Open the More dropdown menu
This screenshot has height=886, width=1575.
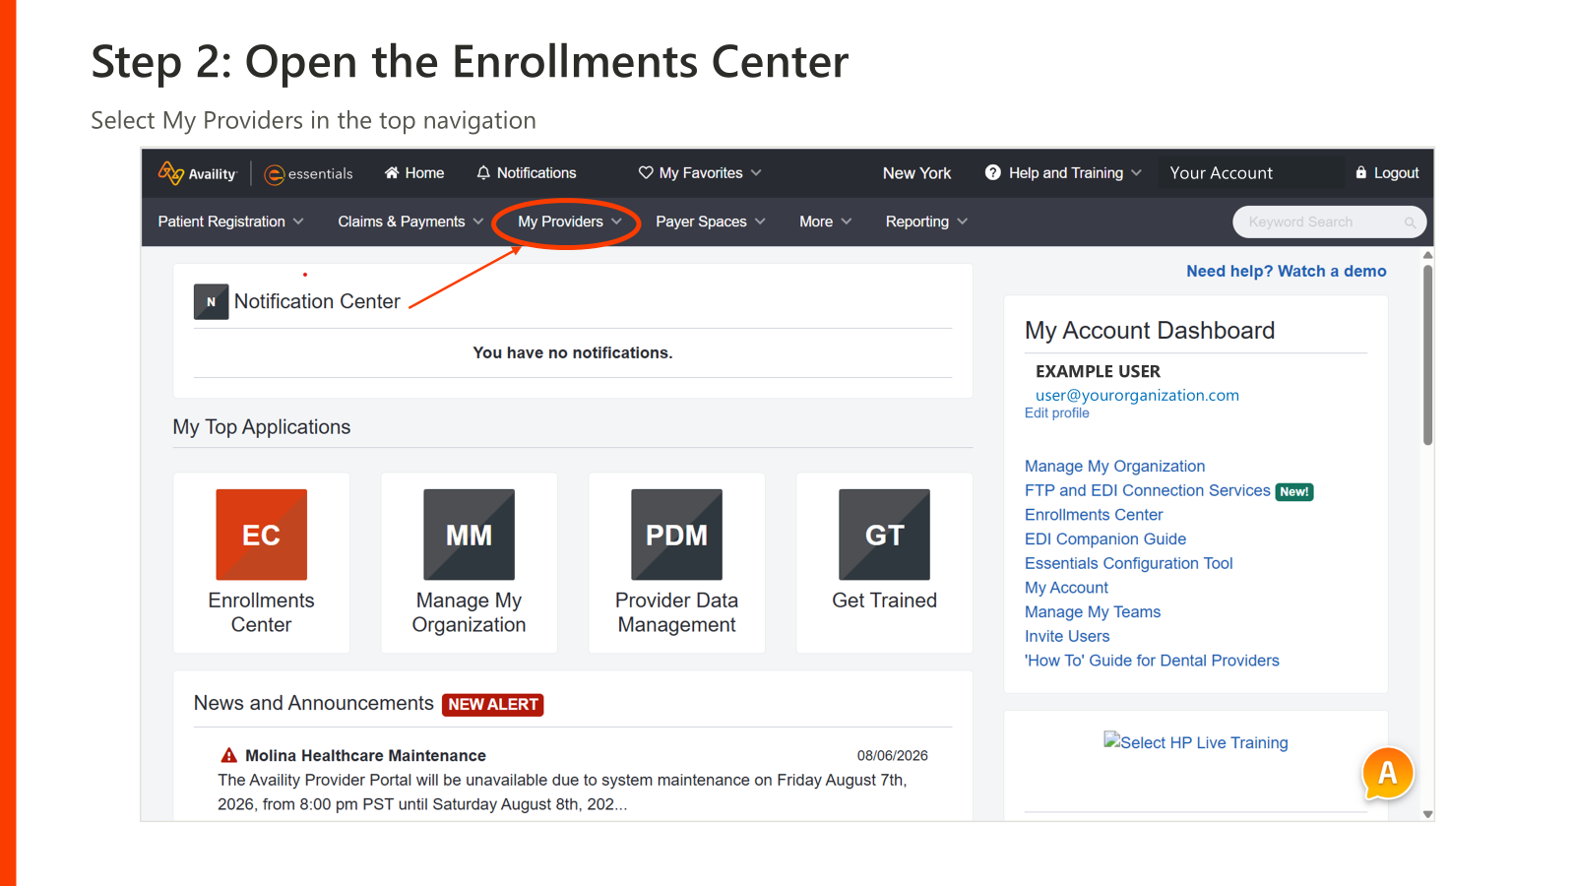tap(826, 221)
